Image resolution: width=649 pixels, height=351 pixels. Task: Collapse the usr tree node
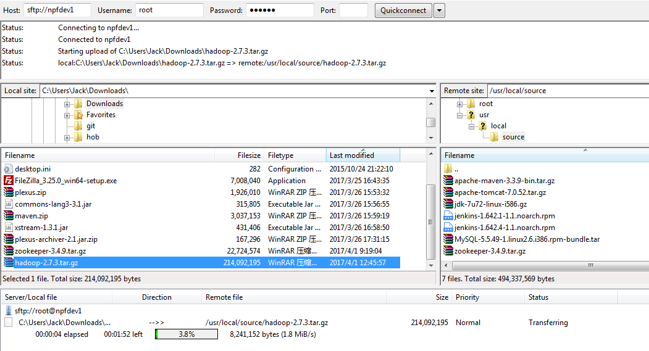tap(459, 115)
